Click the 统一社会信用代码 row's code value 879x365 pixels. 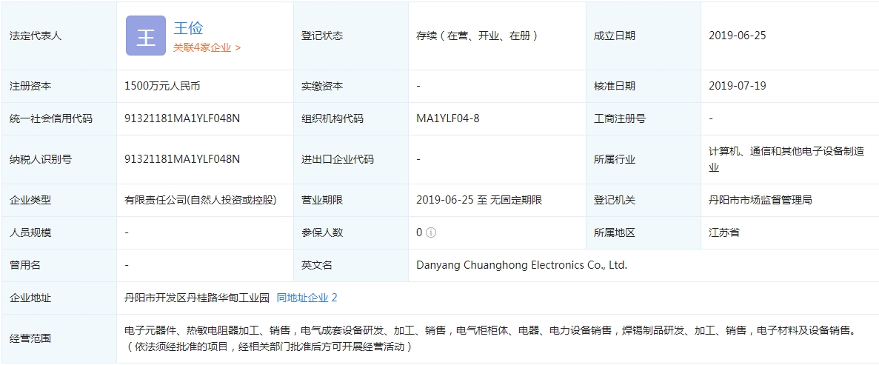(182, 118)
